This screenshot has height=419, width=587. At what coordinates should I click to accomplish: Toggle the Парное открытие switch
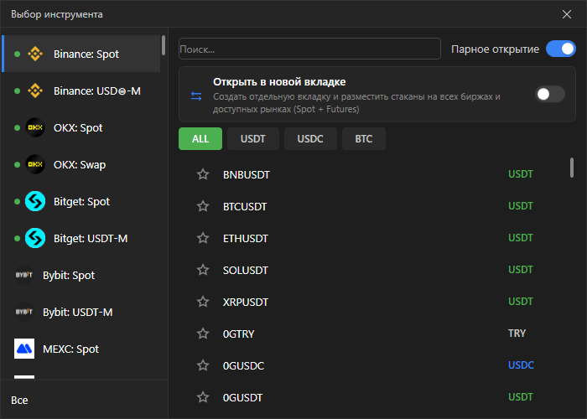561,49
